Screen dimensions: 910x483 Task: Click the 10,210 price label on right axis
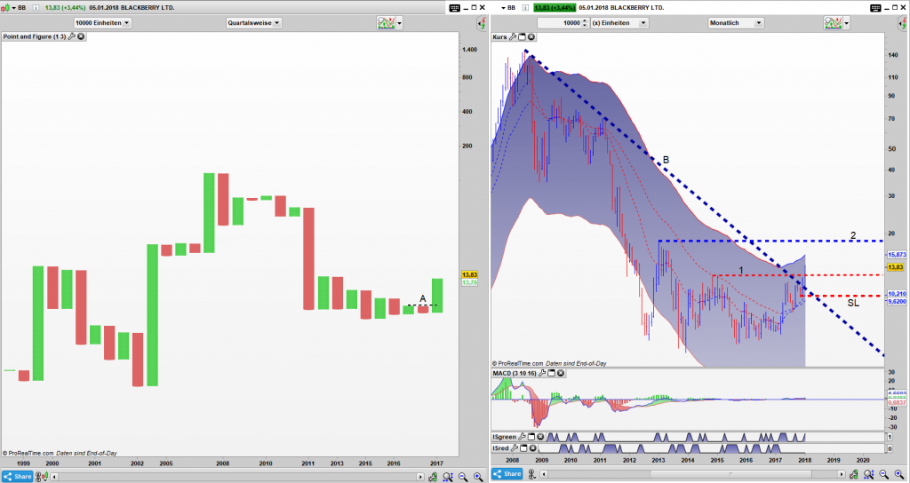click(897, 294)
